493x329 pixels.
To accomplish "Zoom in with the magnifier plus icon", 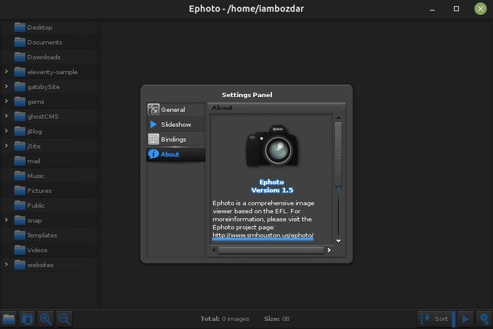I will pyautogui.click(x=46, y=319).
